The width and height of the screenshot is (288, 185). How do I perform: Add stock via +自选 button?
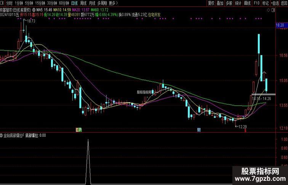275,3
